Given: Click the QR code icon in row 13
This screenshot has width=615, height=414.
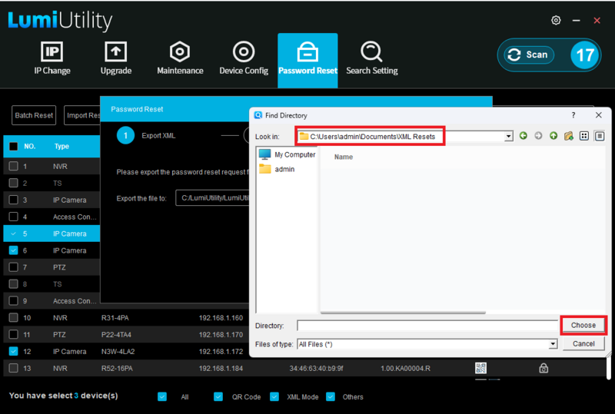Looking at the screenshot, I should point(481,368).
